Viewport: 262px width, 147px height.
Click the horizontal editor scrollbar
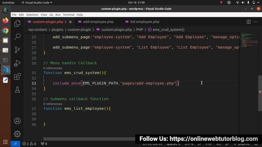pos(89,139)
